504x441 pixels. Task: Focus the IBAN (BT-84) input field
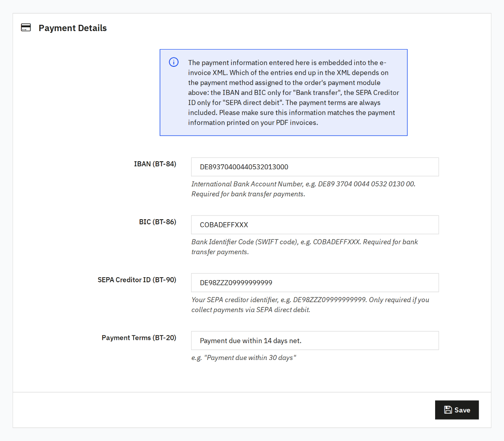pyautogui.click(x=315, y=167)
